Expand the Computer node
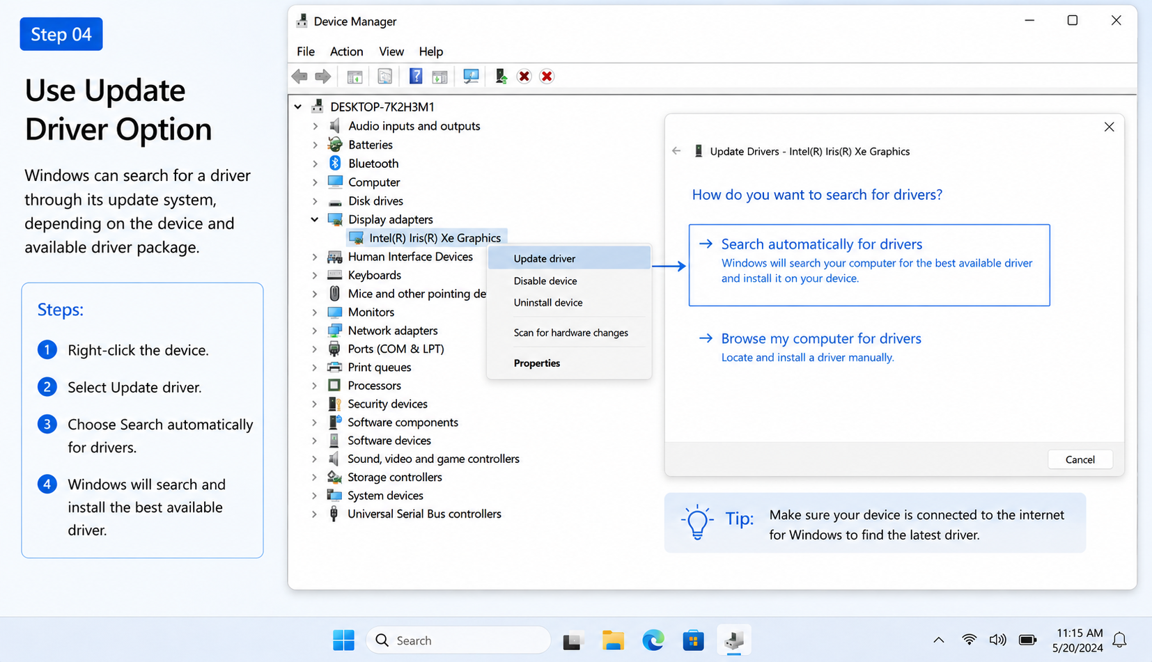Screen dimensions: 1152x662 [315, 182]
